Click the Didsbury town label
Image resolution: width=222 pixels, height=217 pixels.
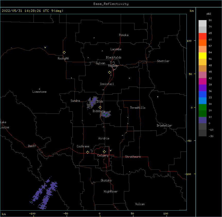pos(99,111)
